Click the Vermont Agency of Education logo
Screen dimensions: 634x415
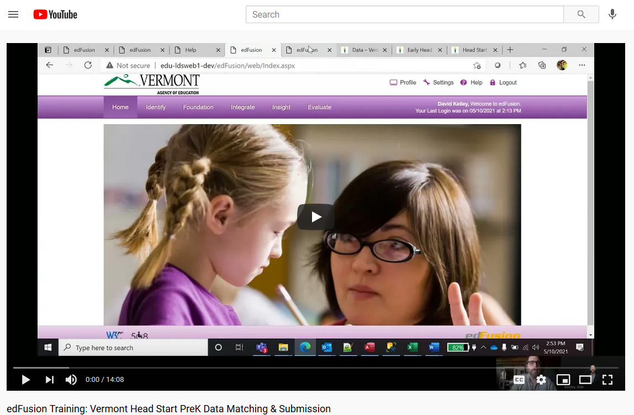tap(152, 84)
